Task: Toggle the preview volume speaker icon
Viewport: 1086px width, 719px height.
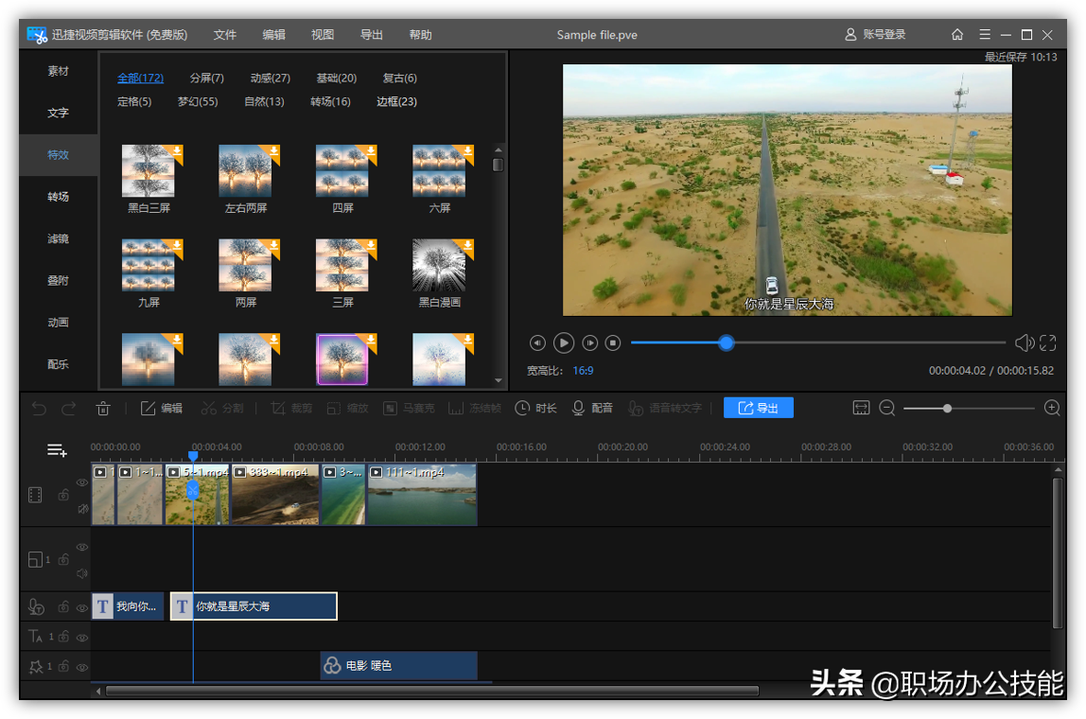Action: (x=1024, y=342)
